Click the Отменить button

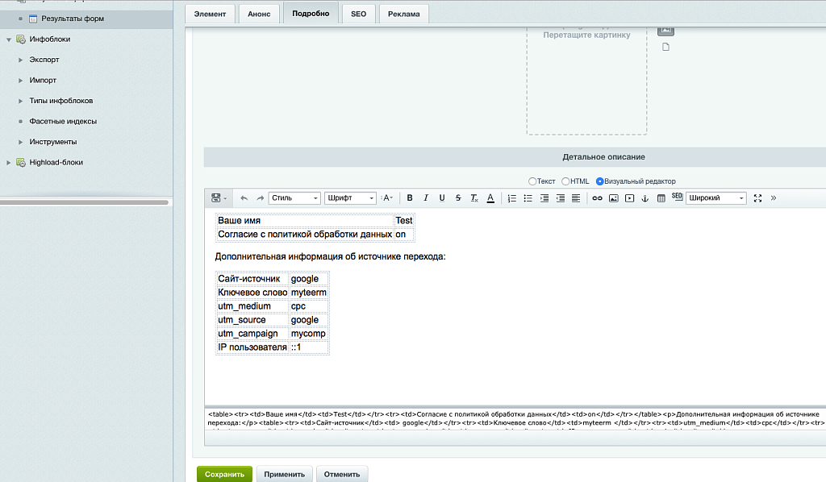[342, 474]
